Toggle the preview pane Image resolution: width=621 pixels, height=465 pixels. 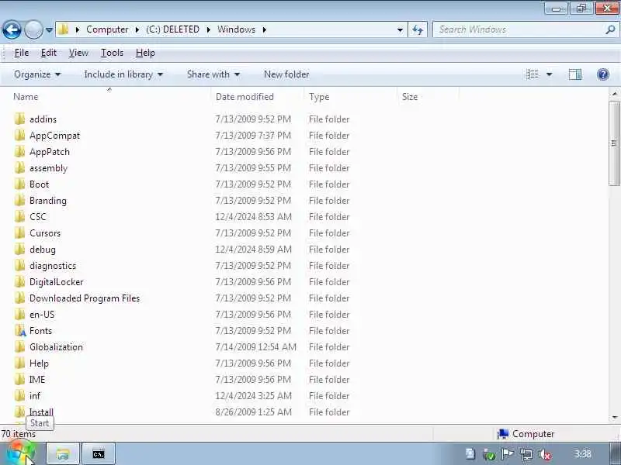pyautogui.click(x=574, y=74)
